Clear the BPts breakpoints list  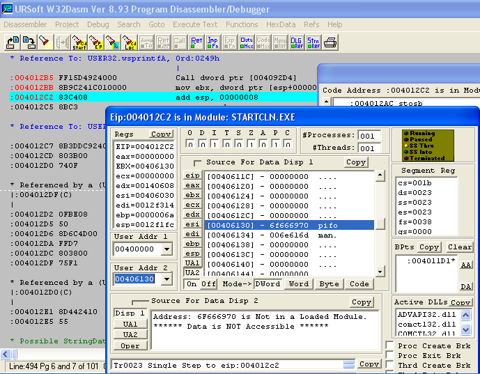point(460,247)
